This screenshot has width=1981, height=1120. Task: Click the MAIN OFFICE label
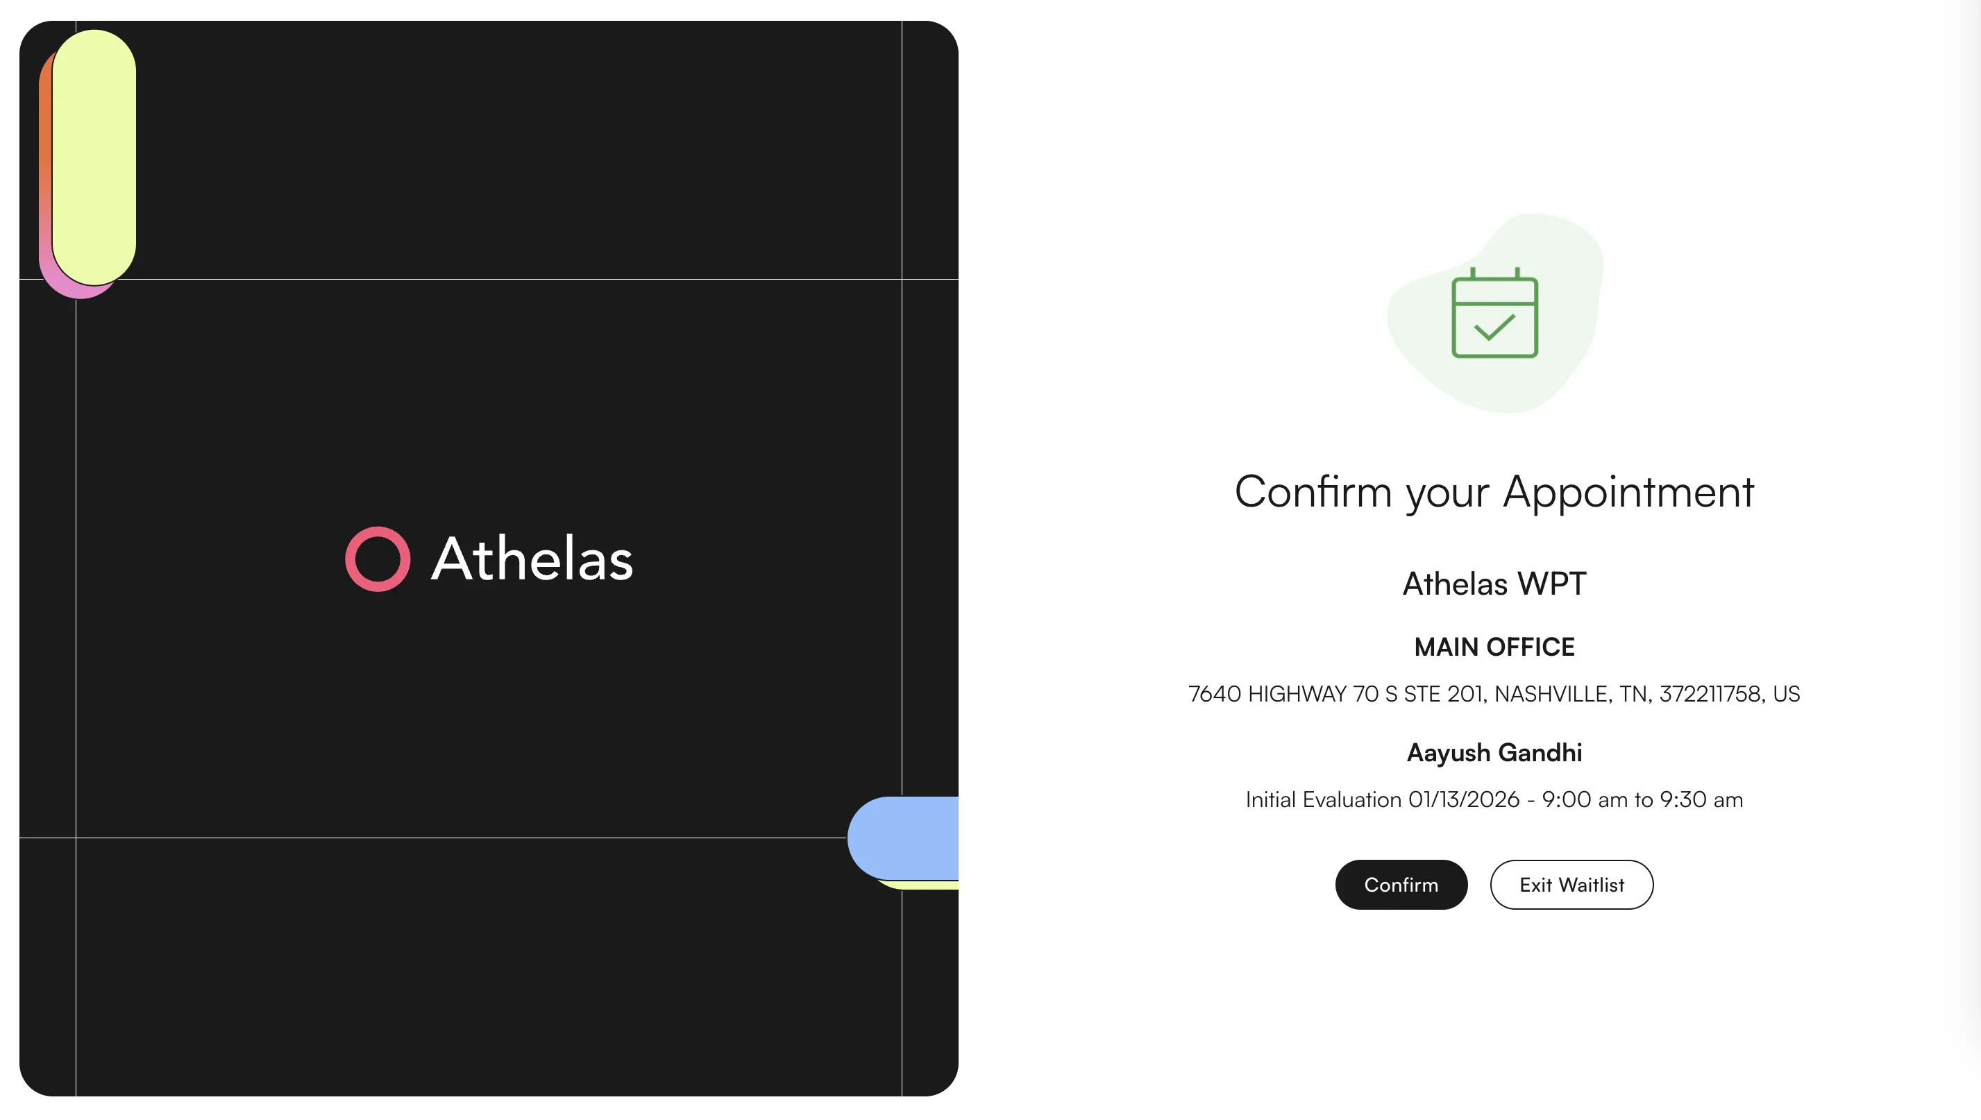pyautogui.click(x=1492, y=647)
